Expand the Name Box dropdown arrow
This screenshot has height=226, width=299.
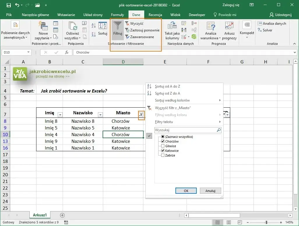(29, 52)
